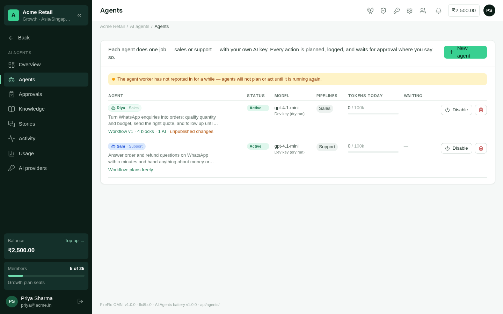Screen dimensions: 503x314
Task: Click the Acme Retail workspace card
Action: click(x=46, y=15)
